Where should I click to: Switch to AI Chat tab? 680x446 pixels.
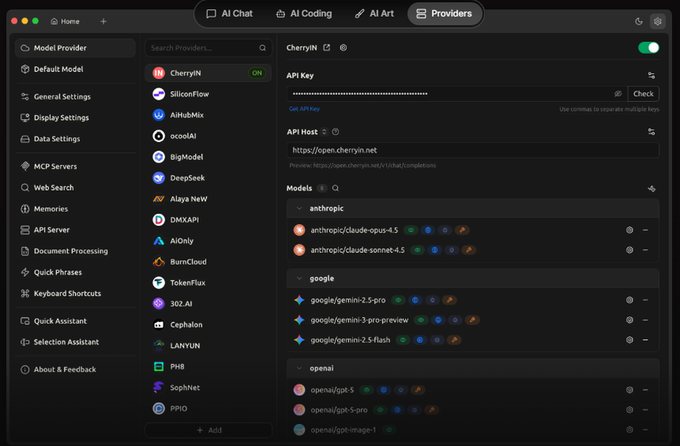coord(229,14)
